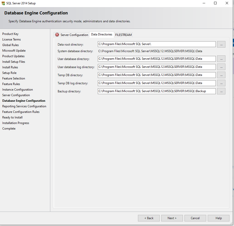
Task: Minimize the SQL Server 2014 Setup window
Action: [x=204, y=3]
